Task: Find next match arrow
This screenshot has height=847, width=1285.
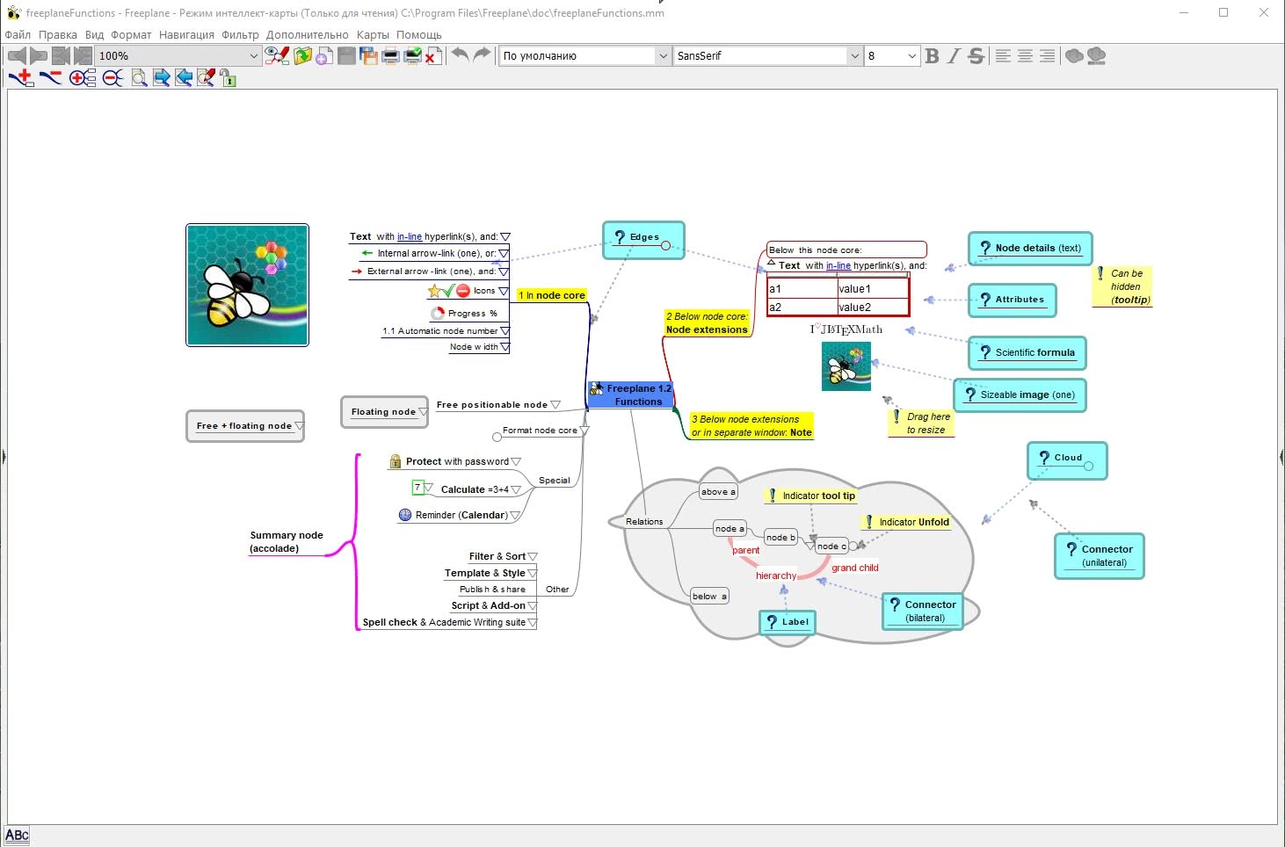Action: point(162,78)
